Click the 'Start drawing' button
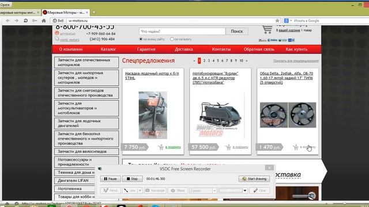Viewport: 369px width, 207px height. point(254,179)
